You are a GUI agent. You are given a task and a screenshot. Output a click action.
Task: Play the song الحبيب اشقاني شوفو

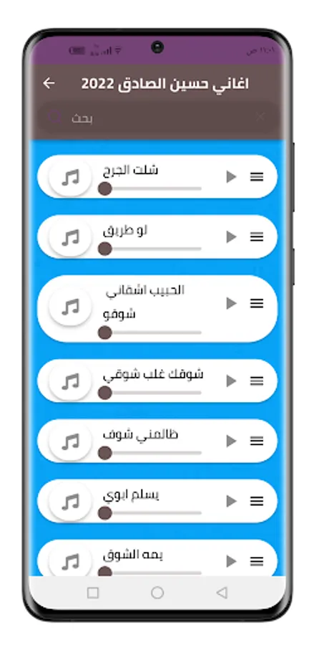231,304
